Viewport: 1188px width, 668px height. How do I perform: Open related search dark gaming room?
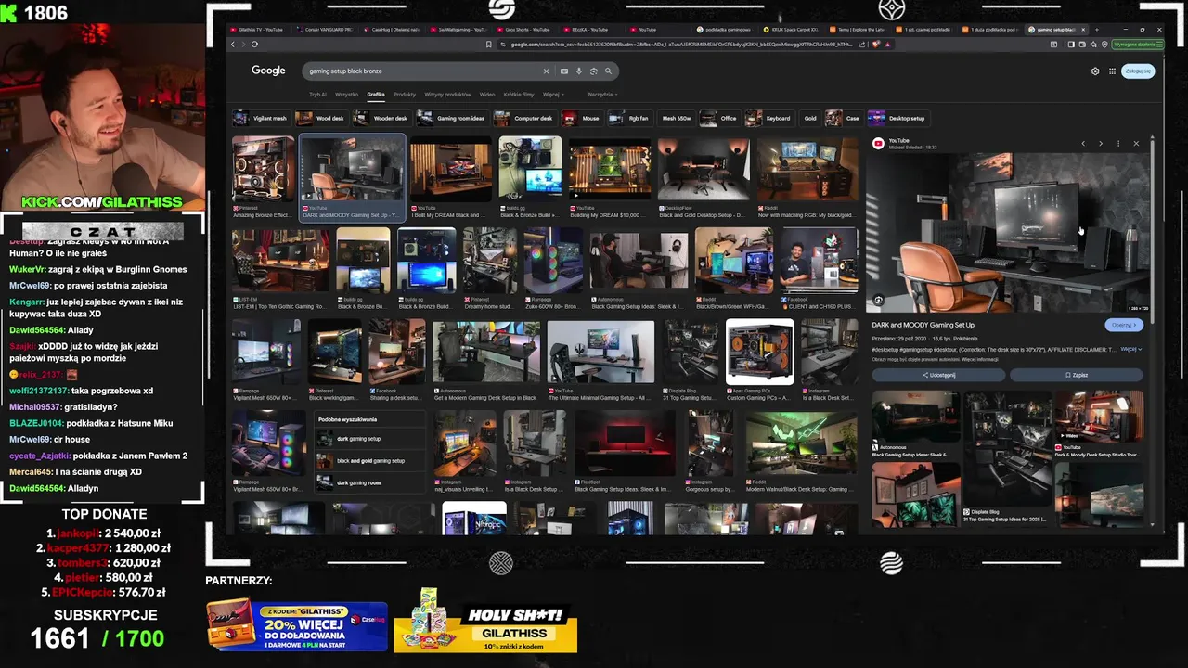370,482
